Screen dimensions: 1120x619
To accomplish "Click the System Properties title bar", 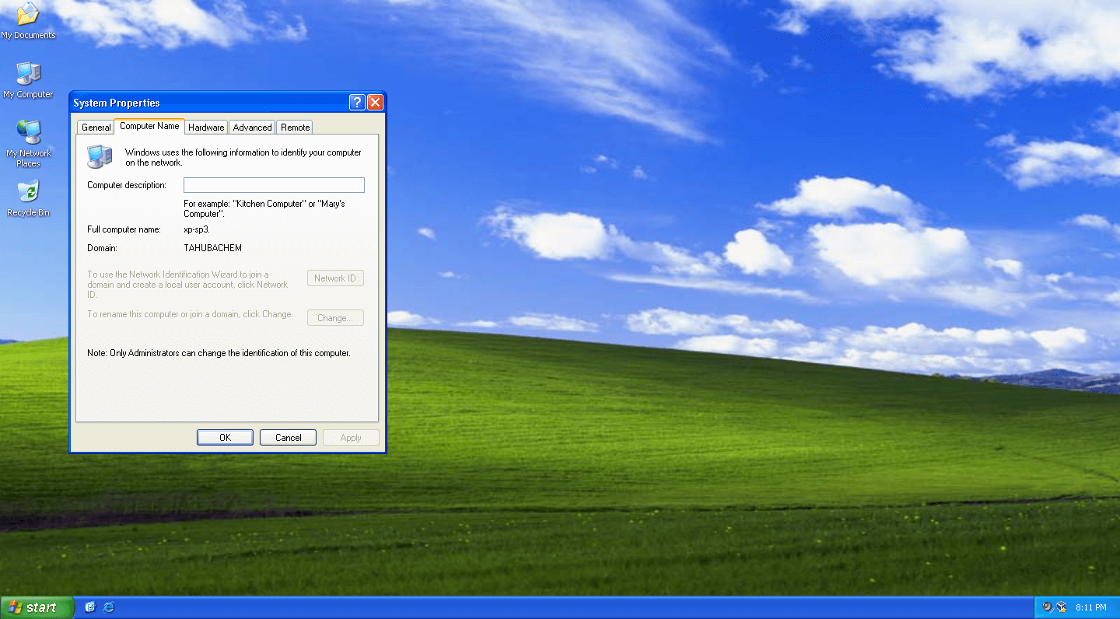I will (x=208, y=103).
